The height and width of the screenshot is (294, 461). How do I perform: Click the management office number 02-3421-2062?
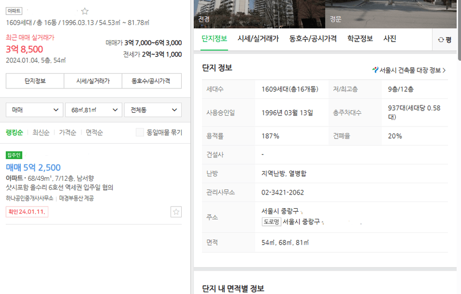282,192
